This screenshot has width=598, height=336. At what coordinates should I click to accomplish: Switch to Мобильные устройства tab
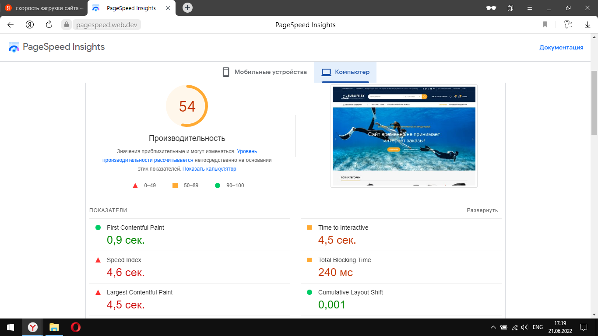[264, 72]
